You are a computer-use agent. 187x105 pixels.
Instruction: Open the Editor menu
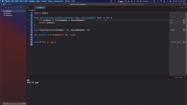point(38,1)
